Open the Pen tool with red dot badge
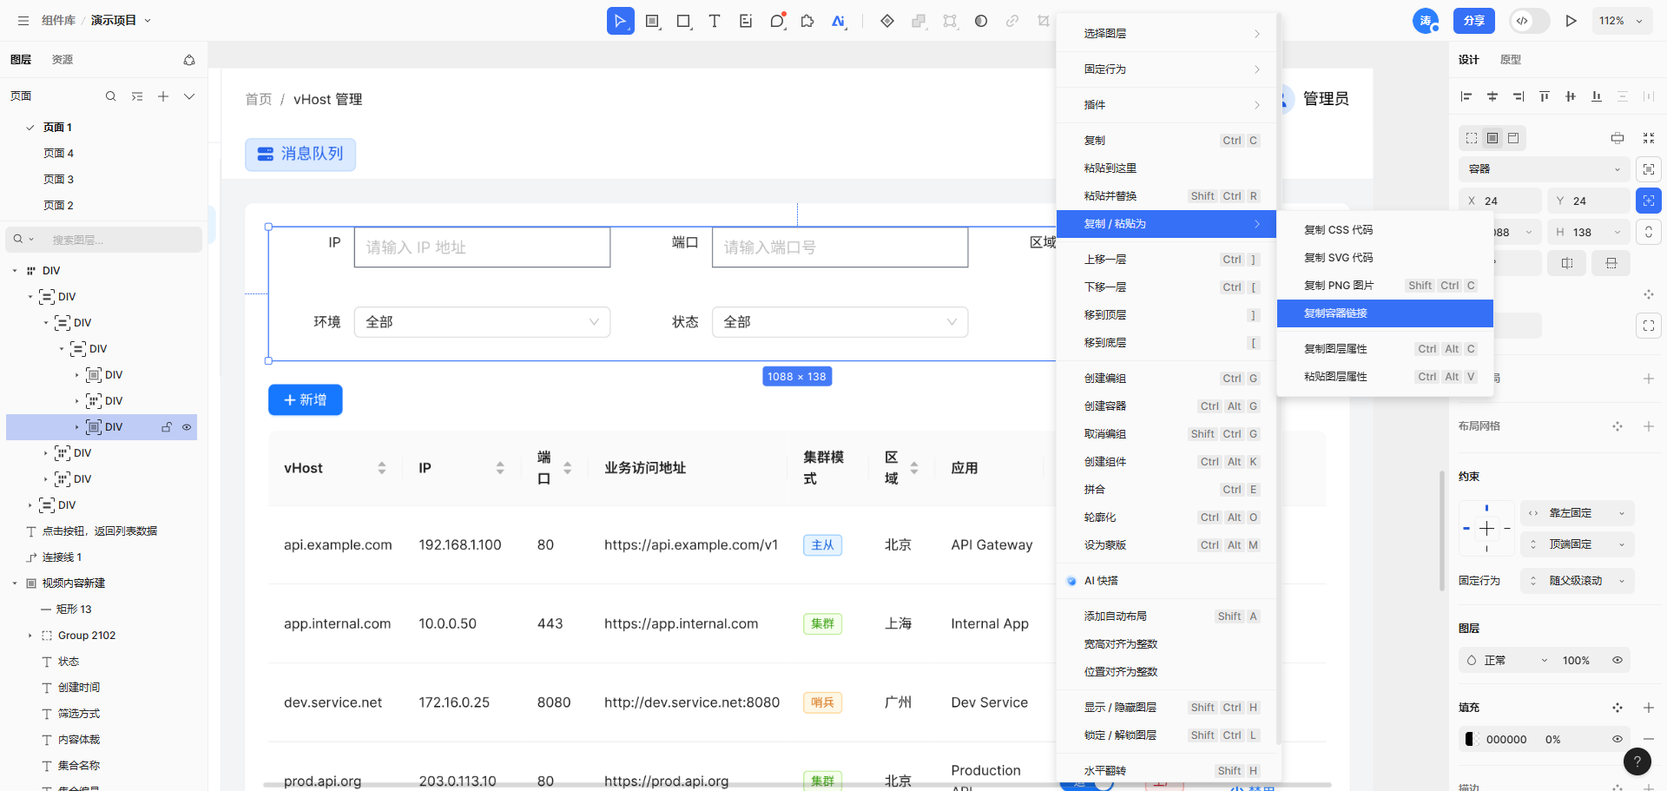 tap(777, 20)
